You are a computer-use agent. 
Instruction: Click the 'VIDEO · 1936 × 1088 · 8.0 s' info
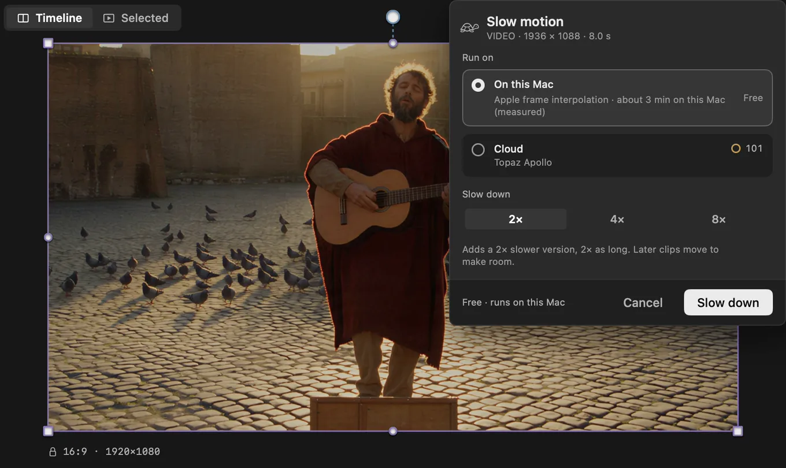(548, 36)
